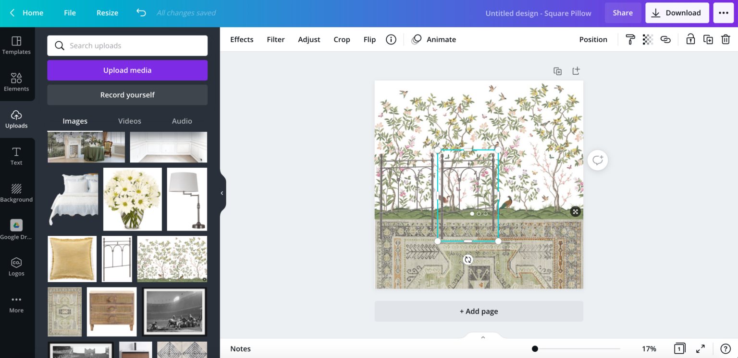The image size is (738, 358).
Task: Open the Templates sidebar panel
Action: pyautogui.click(x=16, y=46)
